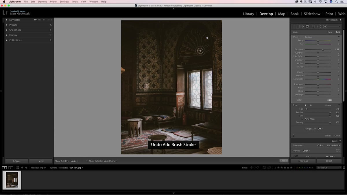Open the filmstrip grid view icon
Image resolution: width=347 pixels, height=195 pixels.
[18, 168]
